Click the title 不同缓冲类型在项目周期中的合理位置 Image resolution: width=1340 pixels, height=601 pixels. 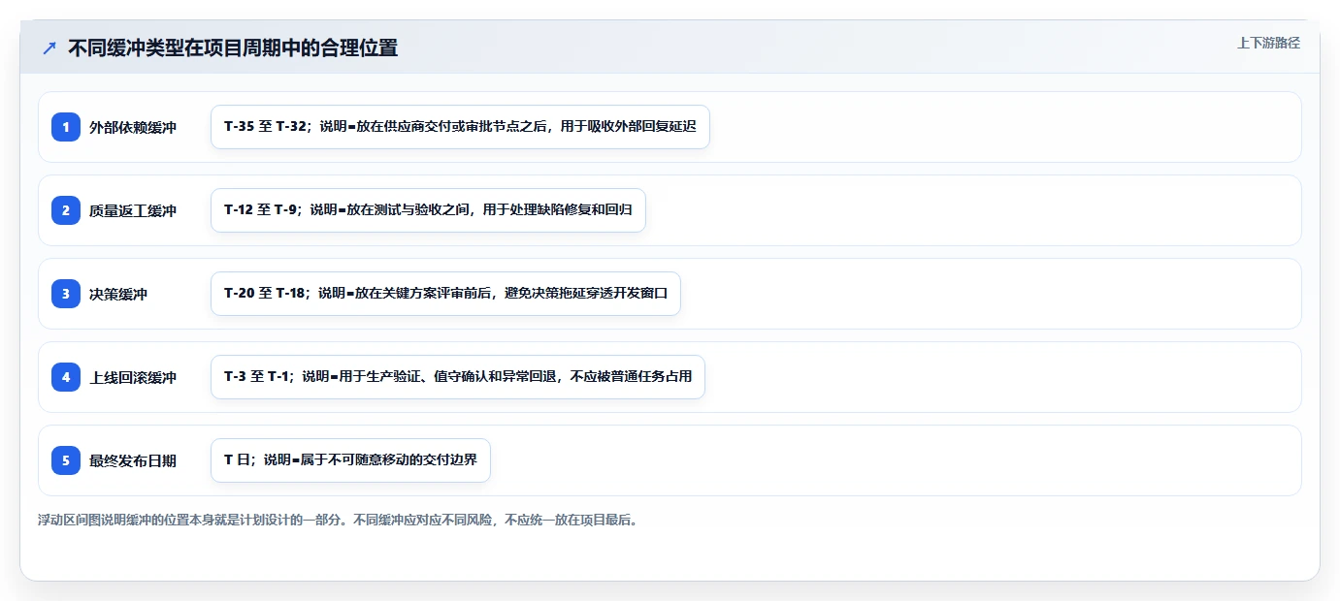tap(233, 47)
